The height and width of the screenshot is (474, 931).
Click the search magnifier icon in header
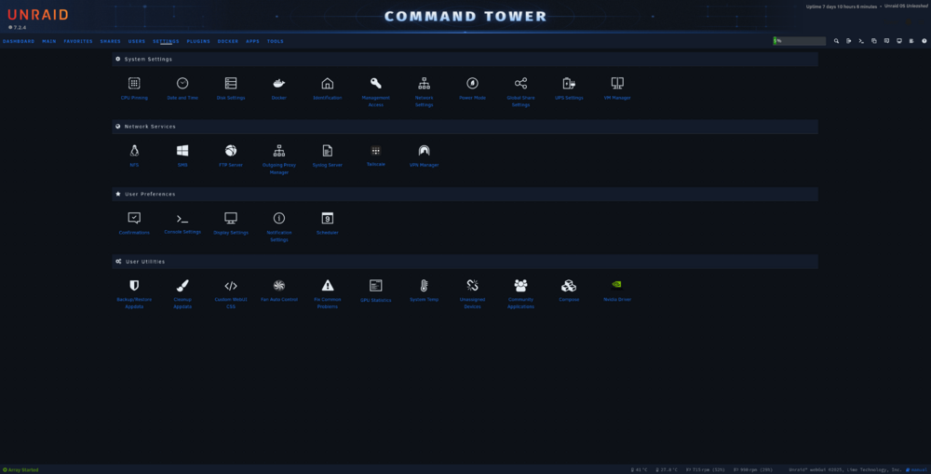pyautogui.click(x=836, y=41)
